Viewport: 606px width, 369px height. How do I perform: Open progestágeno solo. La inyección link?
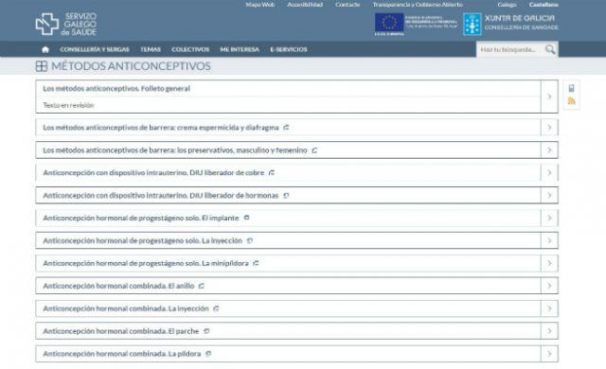143,240
